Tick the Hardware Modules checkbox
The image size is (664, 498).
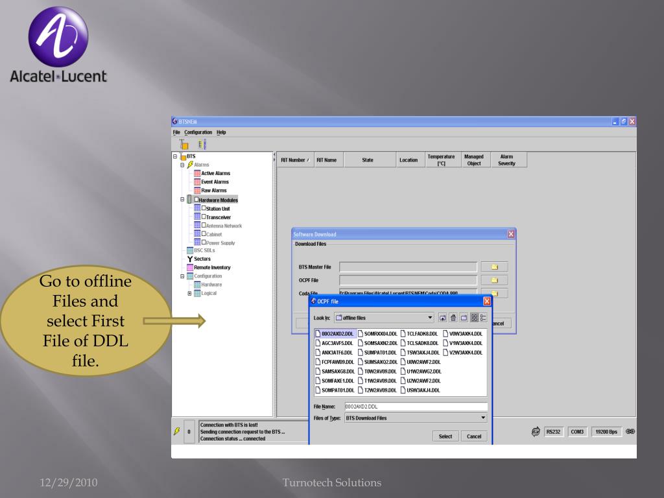click(x=196, y=200)
